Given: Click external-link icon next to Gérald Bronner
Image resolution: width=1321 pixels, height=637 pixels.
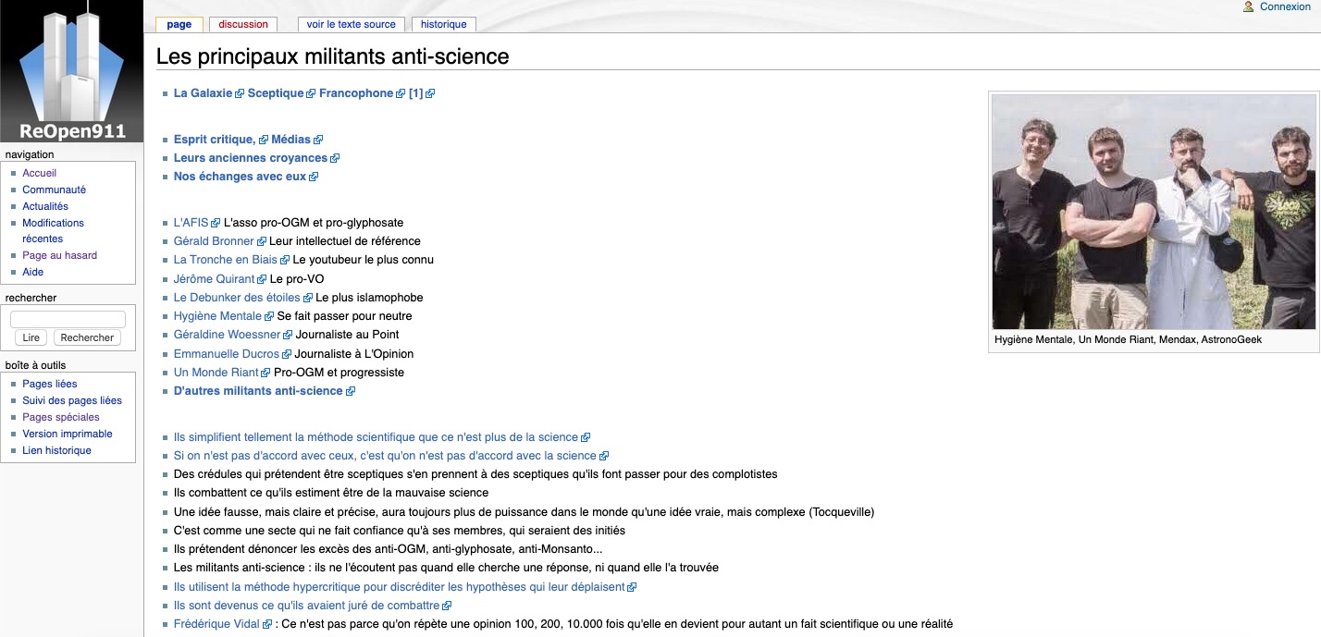Looking at the screenshot, I should [262, 241].
